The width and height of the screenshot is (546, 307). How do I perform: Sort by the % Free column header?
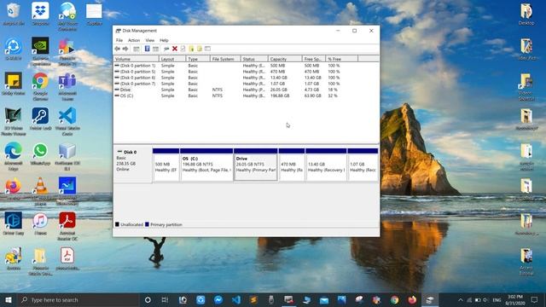[341, 59]
